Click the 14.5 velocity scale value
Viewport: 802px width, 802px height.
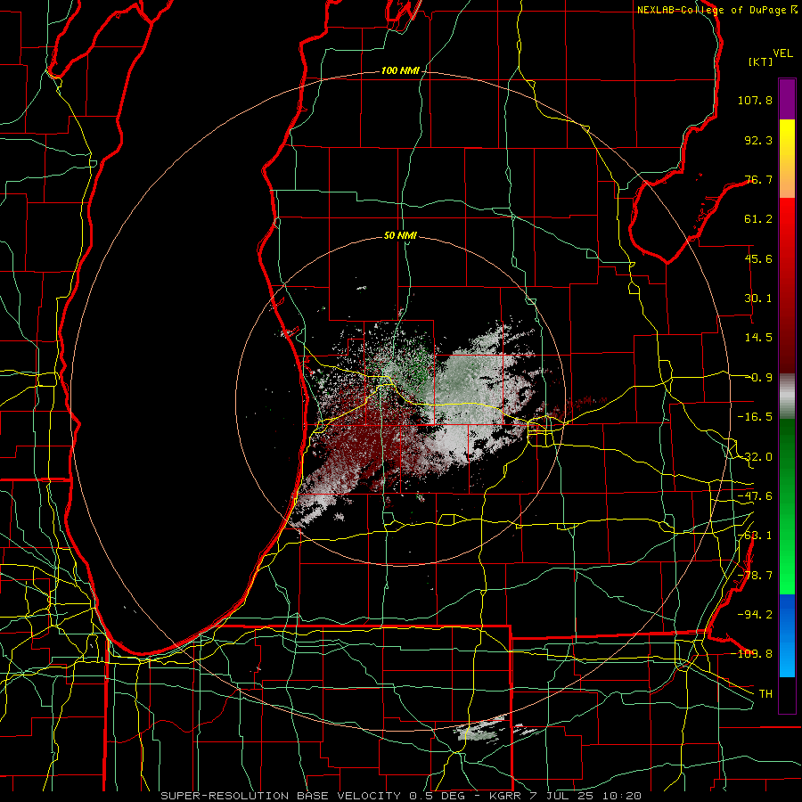(x=758, y=338)
